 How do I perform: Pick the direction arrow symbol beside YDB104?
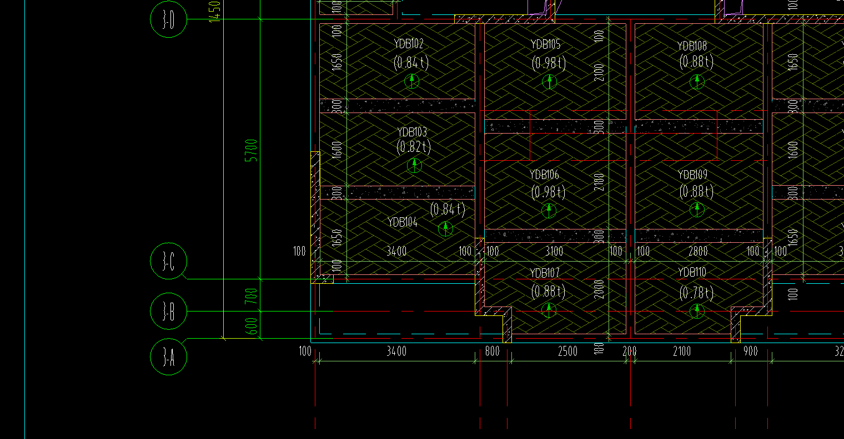point(445,229)
